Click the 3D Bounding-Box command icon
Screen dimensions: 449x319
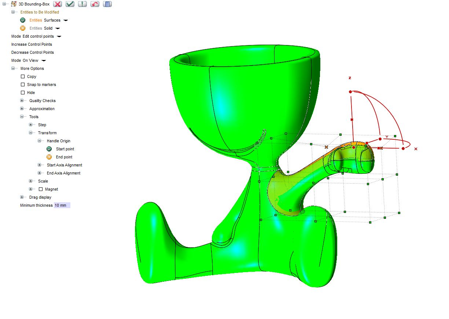tap(14, 4)
